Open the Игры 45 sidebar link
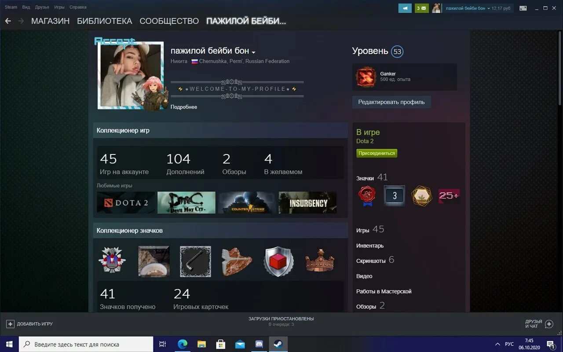 tap(370, 230)
